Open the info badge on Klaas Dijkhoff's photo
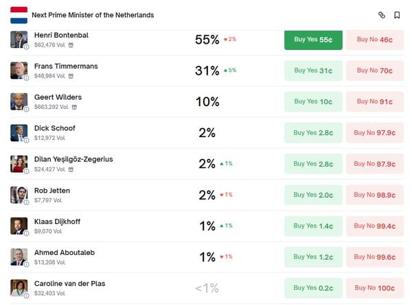This screenshot has width=412, height=305. 26,232
